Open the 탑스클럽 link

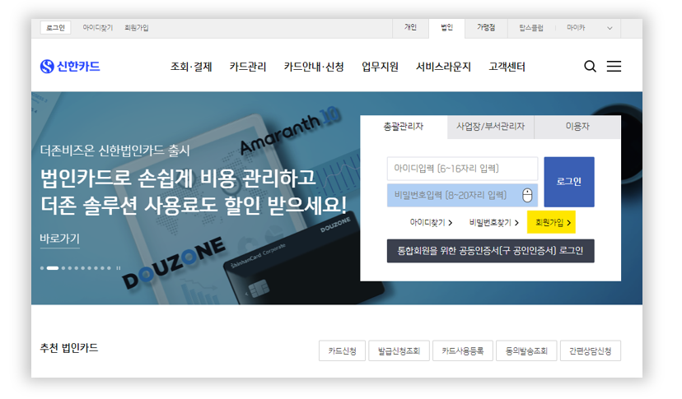pyautogui.click(x=531, y=28)
